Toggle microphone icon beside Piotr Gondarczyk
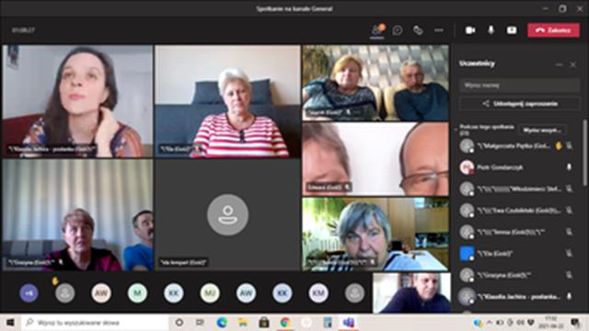This screenshot has width=589, height=331. [569, 167]
